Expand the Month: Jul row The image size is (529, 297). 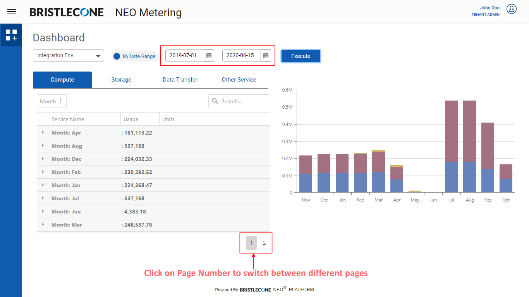(x=43, y=198)
